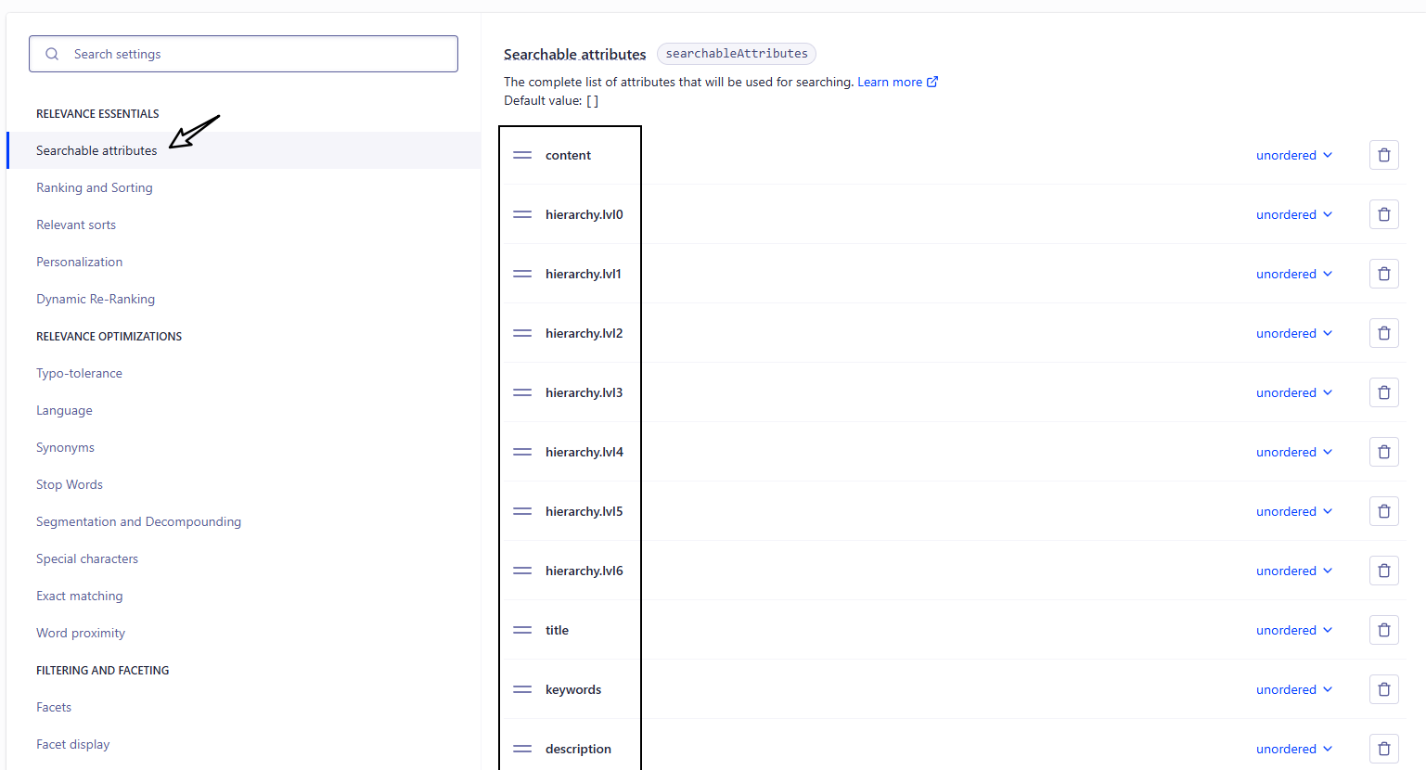Remove the hierarchy.lvl3 attribute using trash icon
The height and width of the screenshot is (770, 1426).
pos(1383,392)
